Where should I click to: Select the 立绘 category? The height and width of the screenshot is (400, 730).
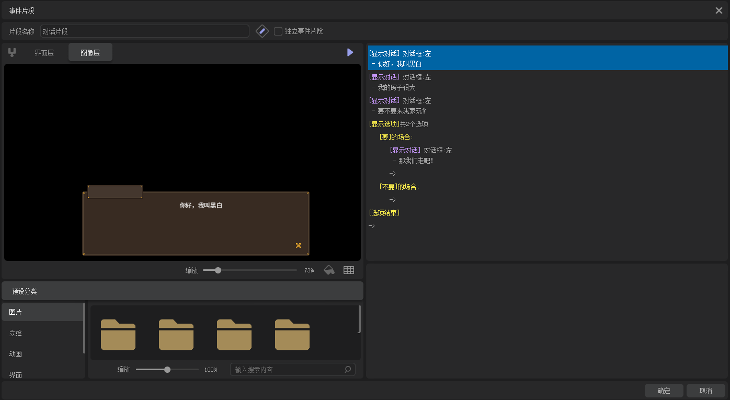point(42,333)
